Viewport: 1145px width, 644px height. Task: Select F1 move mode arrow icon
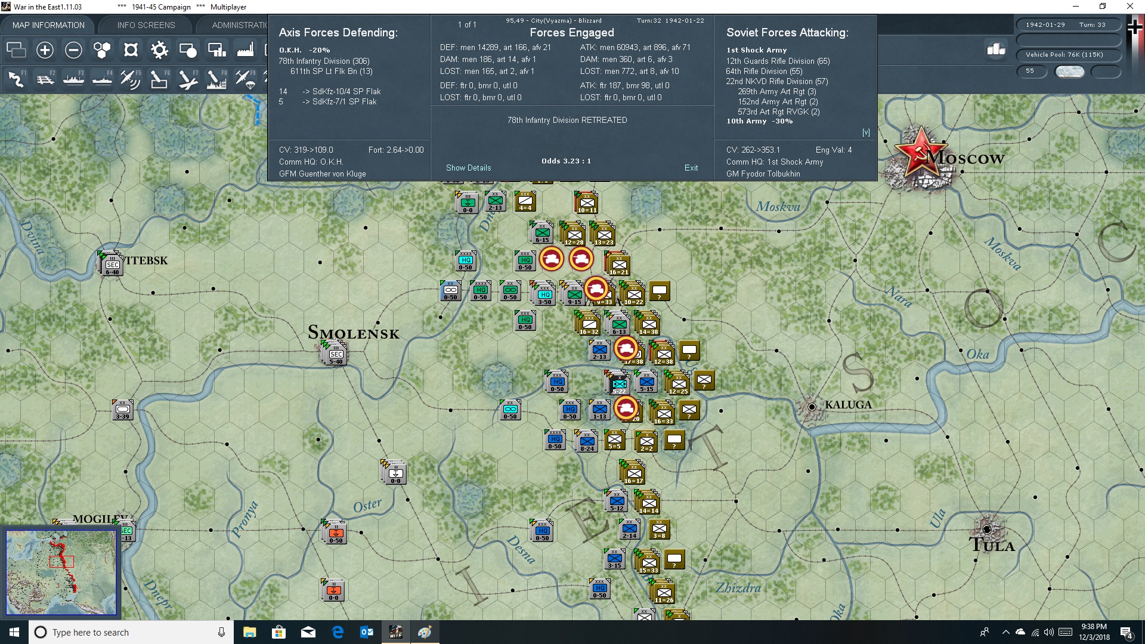16,79
